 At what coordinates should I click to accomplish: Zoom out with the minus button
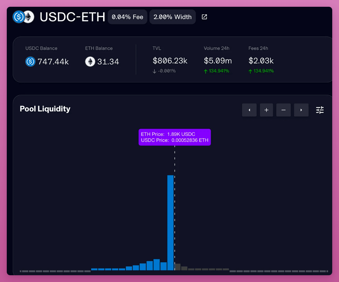(284, 110)
